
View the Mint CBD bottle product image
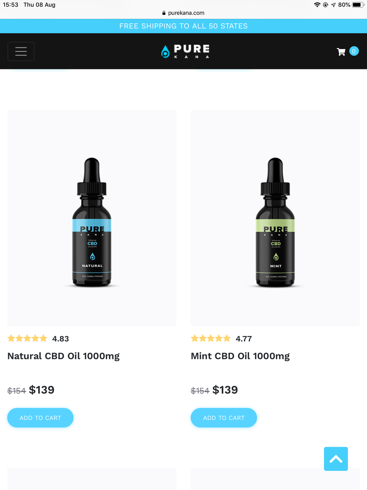(x=275, y=218)
